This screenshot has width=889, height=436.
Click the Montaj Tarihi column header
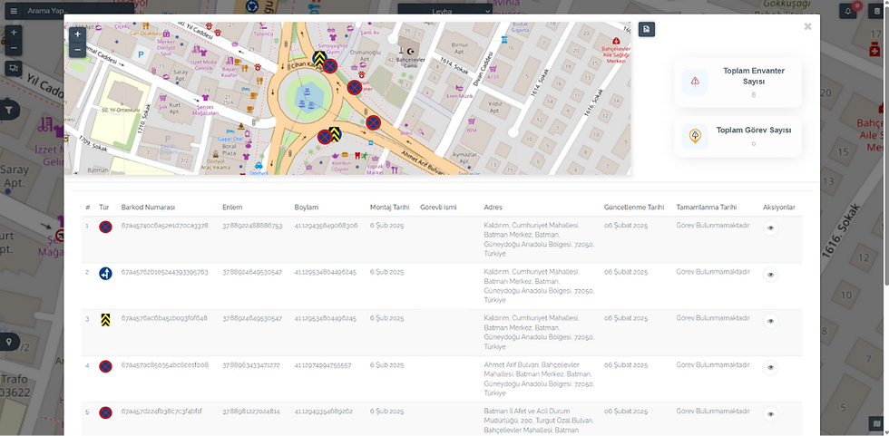[389, 208]
